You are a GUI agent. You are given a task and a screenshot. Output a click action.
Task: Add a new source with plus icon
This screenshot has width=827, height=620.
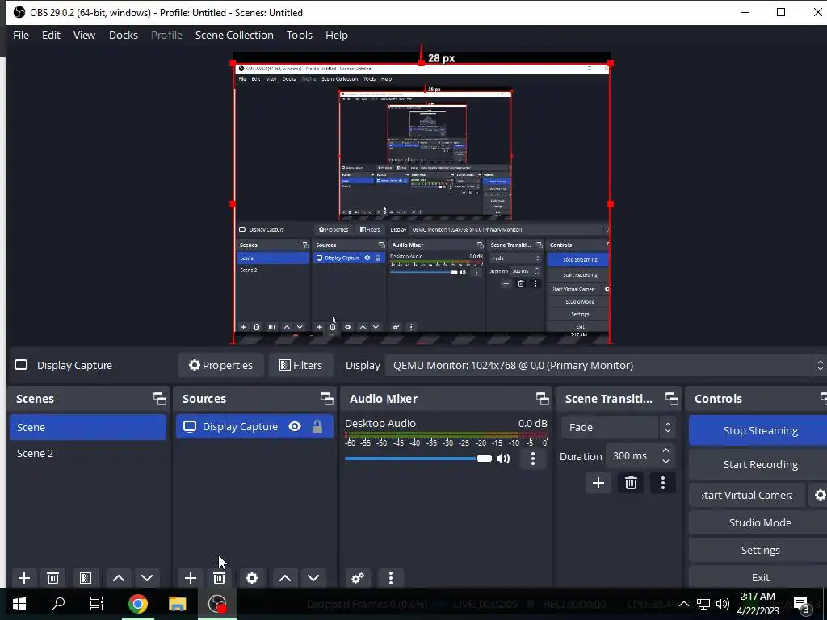tap(191, 578)
